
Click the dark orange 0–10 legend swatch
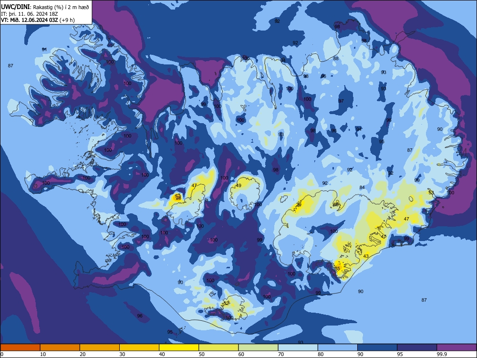[20, 347]
